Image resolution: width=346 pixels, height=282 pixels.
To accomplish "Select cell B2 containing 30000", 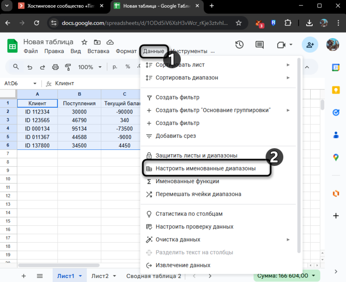I will pos(79,111).
